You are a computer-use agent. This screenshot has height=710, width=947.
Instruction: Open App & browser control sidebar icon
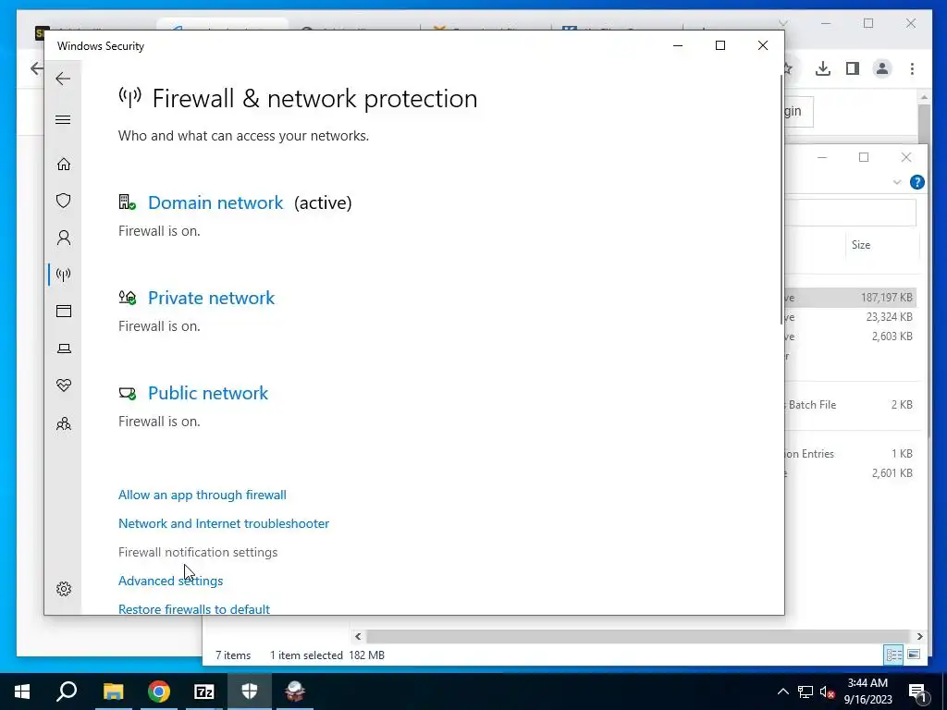64,311
